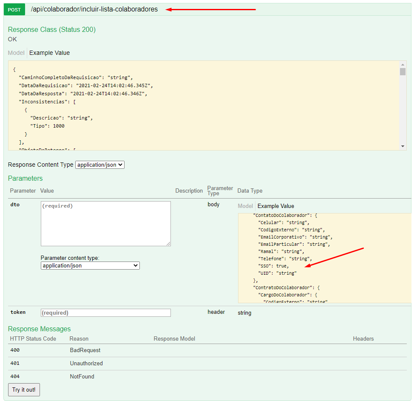This screenshot has height=401, width=417.
Task: Click the dto text area resize handle
Action: pyautogui.click(x=168, y=244)
